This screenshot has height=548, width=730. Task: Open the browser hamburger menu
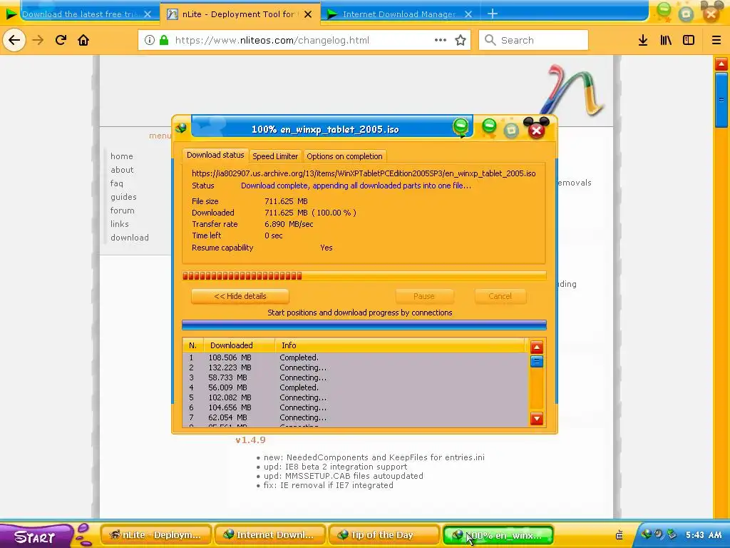716,40
